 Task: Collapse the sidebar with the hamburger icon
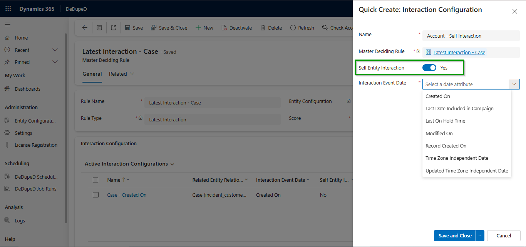coord(8,25)
